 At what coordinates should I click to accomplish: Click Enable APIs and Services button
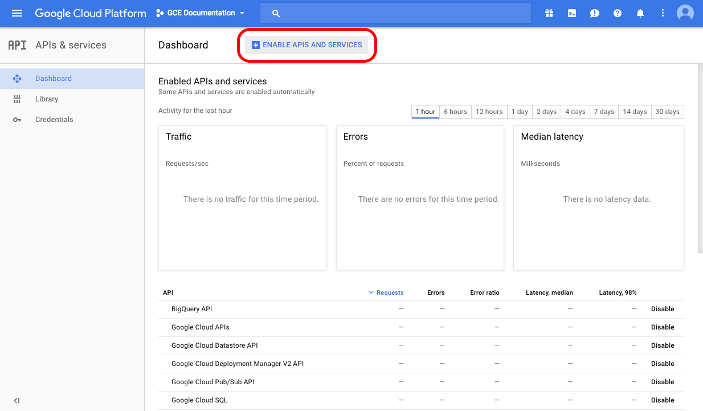[x=306, y=45]
